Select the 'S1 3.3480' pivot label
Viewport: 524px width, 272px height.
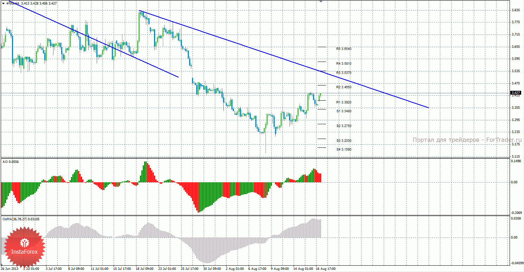click(x=344, y=111)
